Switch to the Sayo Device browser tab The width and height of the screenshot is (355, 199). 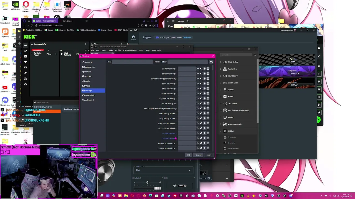(x=67, y=21)
